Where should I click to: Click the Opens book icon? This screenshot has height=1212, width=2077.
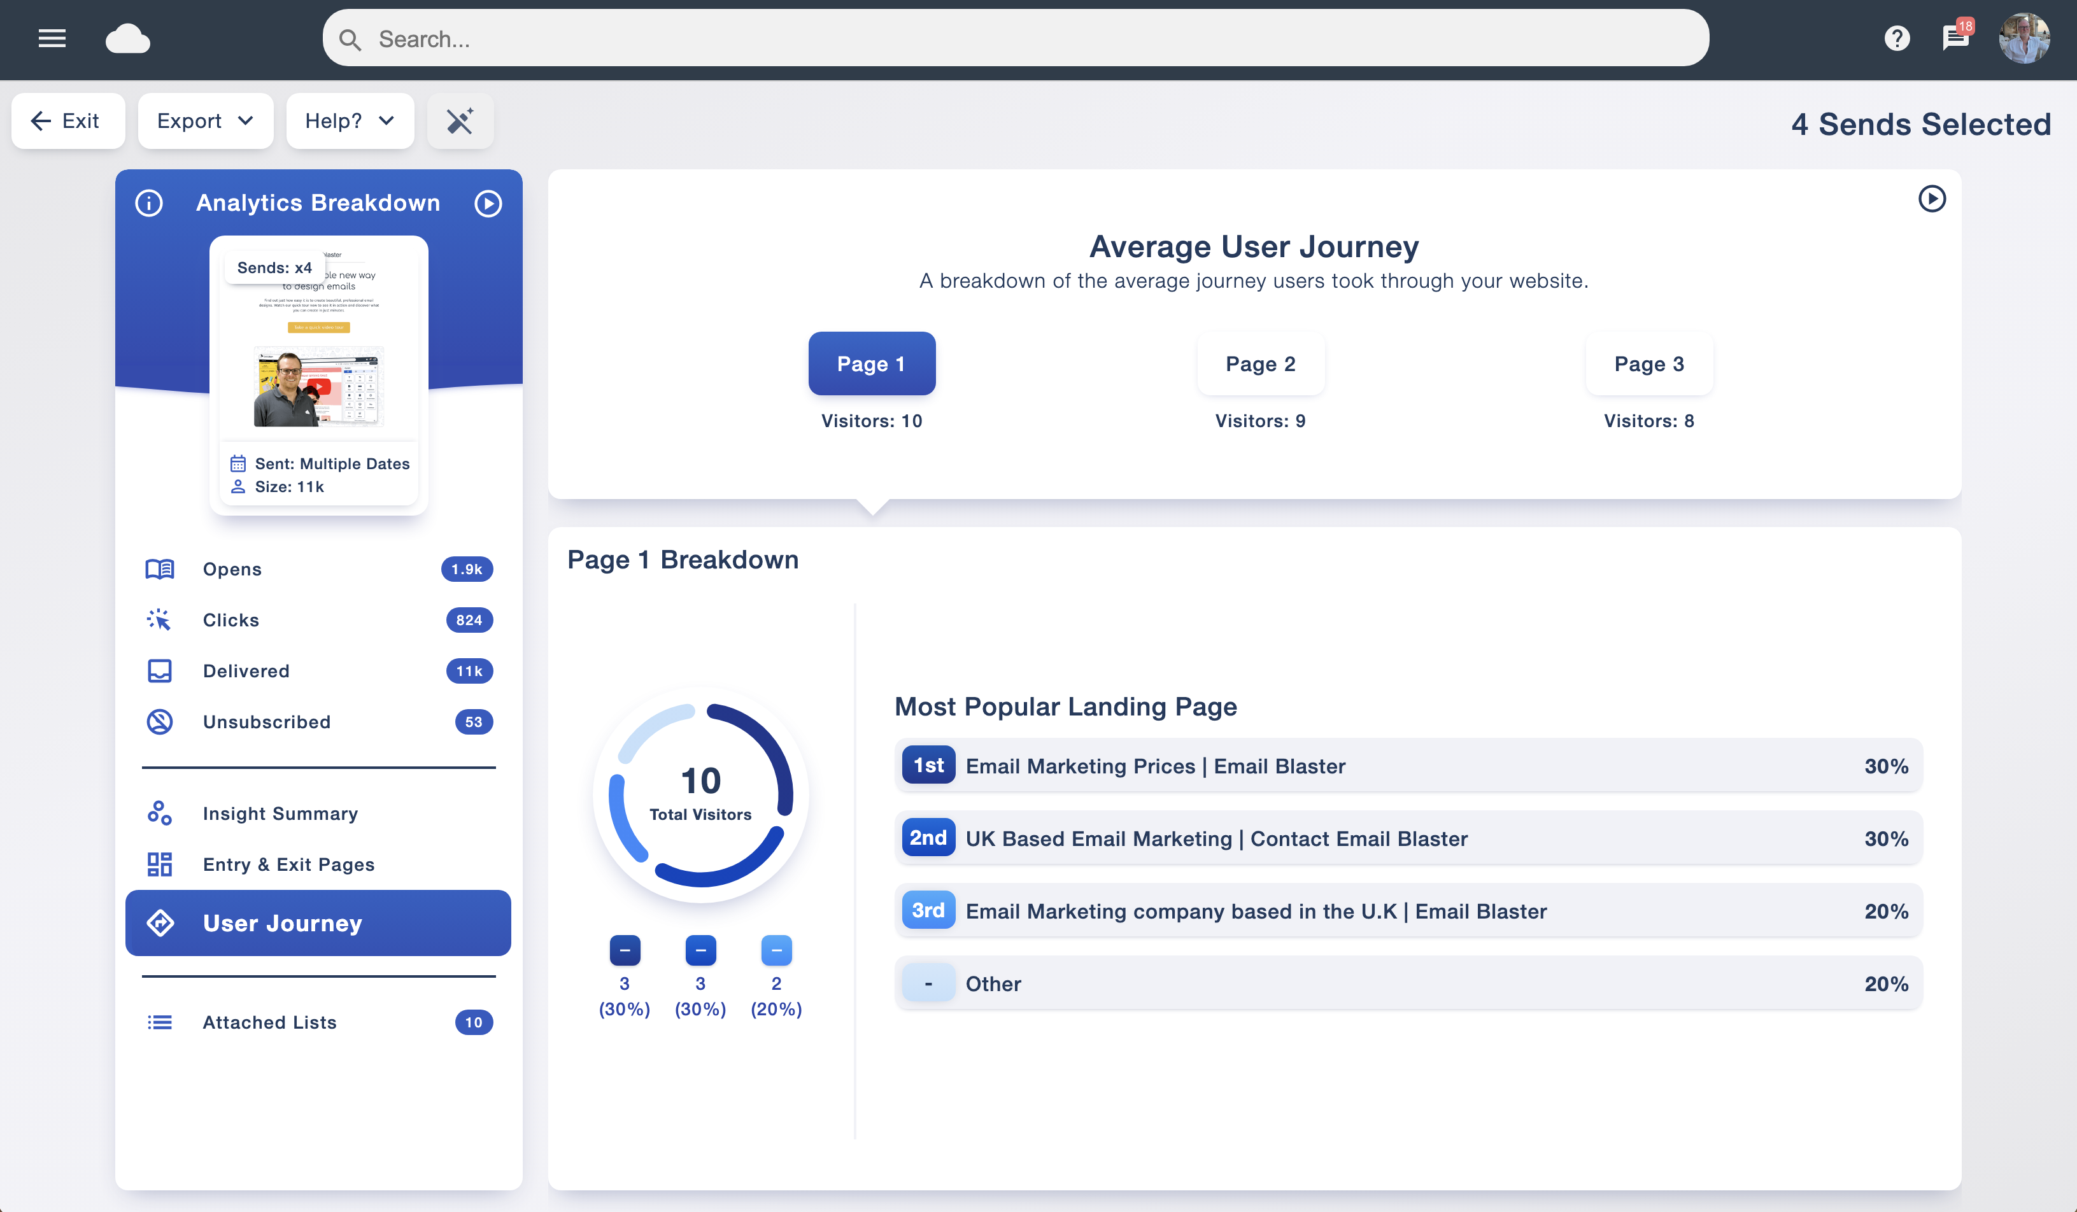pyautogui.click(x=159, y=569)
